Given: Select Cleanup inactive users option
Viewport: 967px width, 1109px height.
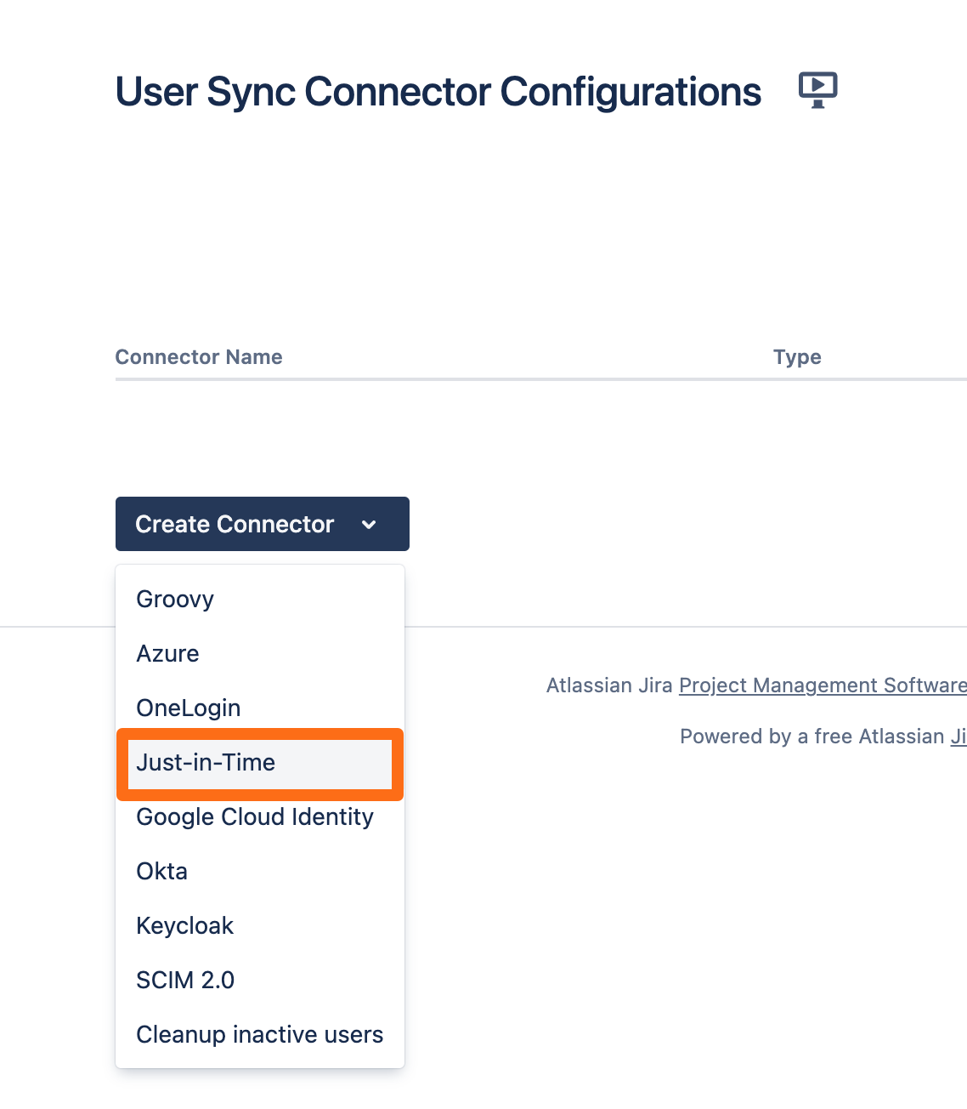Looking at the screenshot, I should [260, 1035].
